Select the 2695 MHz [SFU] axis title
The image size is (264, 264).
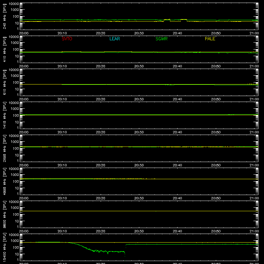click(x=4, y=148)
